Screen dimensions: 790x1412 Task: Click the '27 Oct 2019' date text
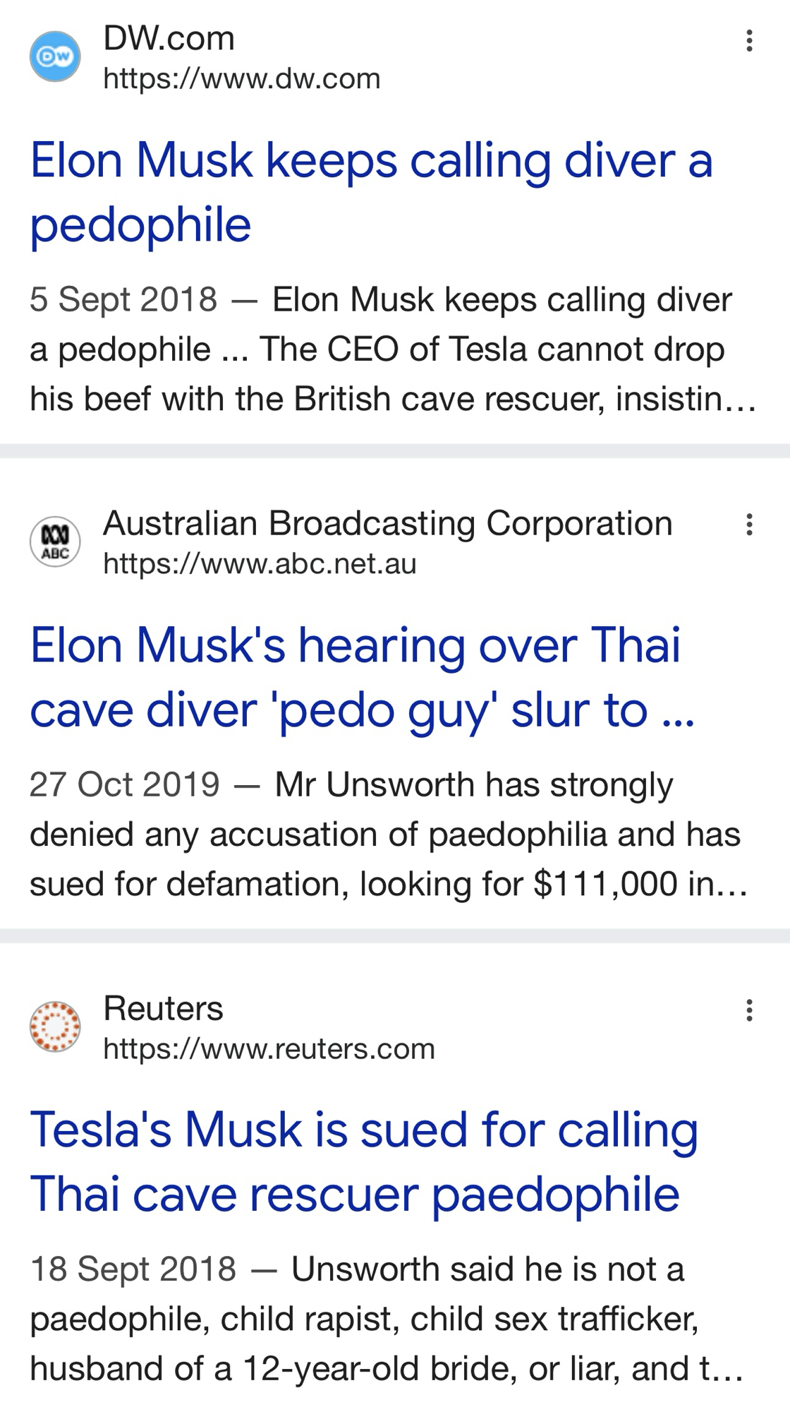coord(125,784)
